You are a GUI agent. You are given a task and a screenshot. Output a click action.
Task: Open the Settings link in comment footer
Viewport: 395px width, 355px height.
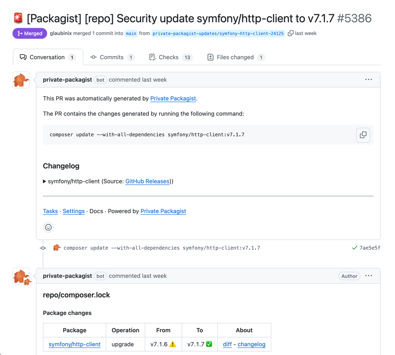pyautogui.click(x=73, y=211)
